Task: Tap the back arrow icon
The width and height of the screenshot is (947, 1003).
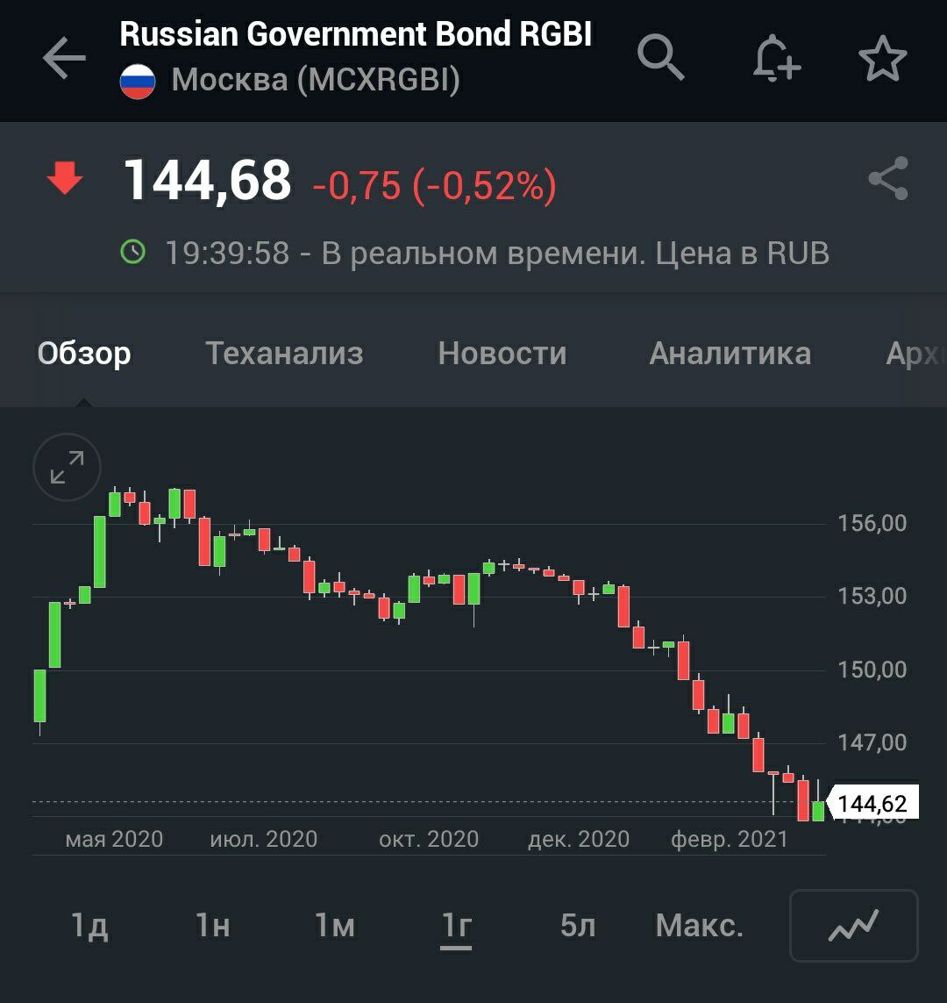Action: tap(64, 60)
